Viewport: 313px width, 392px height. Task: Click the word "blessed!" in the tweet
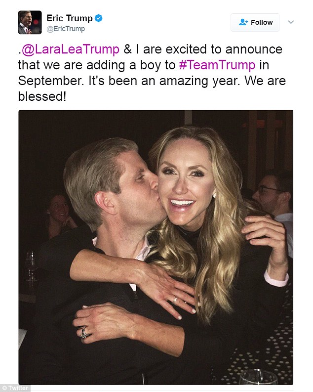click(42, 96)
